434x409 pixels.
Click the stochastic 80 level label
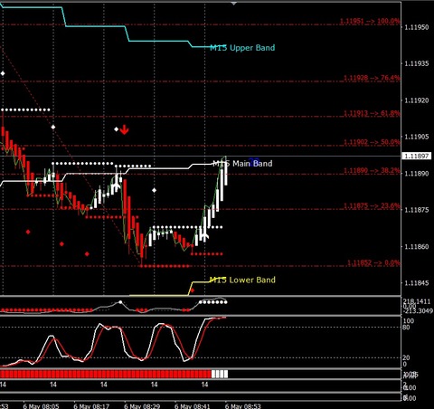pos(406,328)
